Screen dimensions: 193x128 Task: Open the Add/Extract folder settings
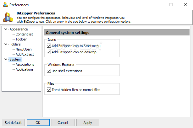click(25, 54)
